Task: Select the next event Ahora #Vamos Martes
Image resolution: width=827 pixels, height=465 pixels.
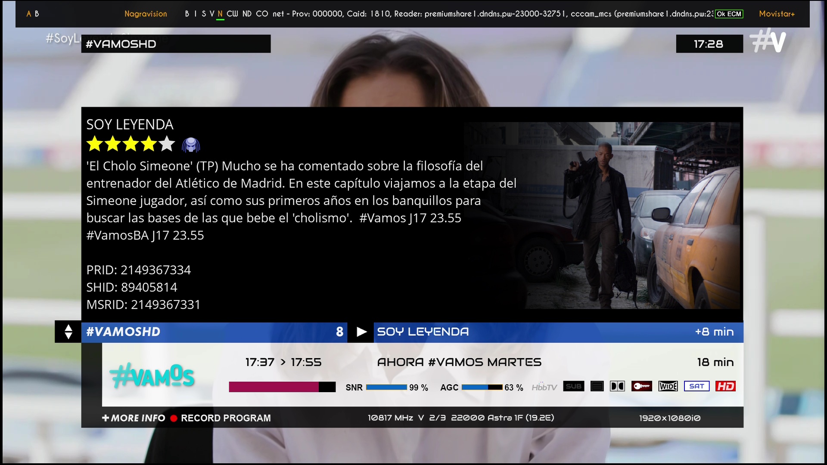Action: tap(459, 362)
